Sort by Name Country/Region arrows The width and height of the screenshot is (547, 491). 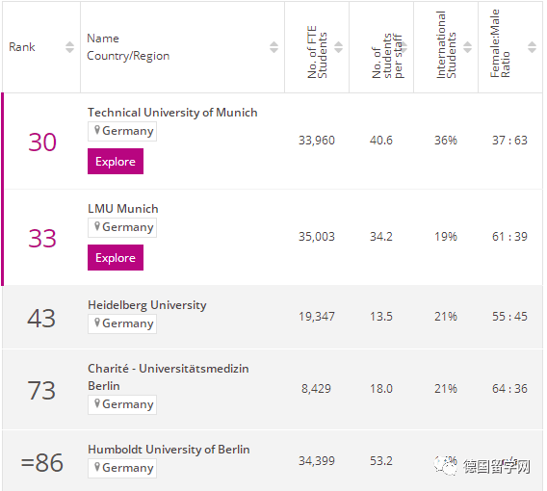coord(273,47)
